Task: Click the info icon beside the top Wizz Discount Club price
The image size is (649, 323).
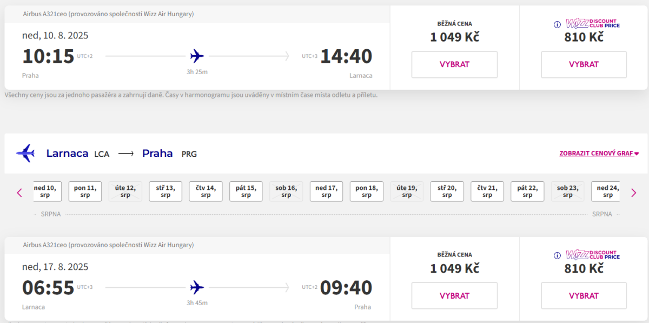Action: click(557, 24)
